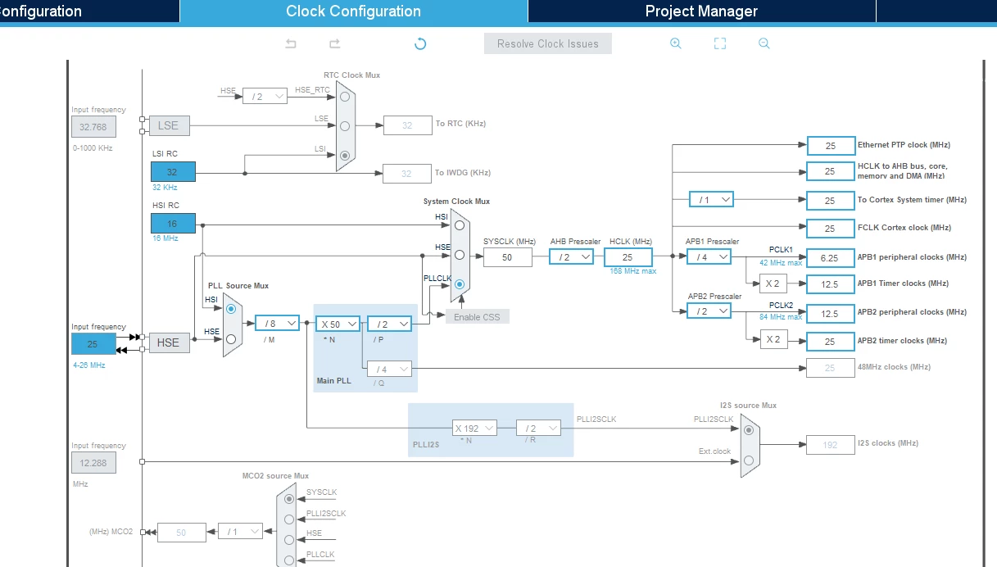
Task: Select SYSCLK in the MCO2 source Mux
Action: coord(288,499)
